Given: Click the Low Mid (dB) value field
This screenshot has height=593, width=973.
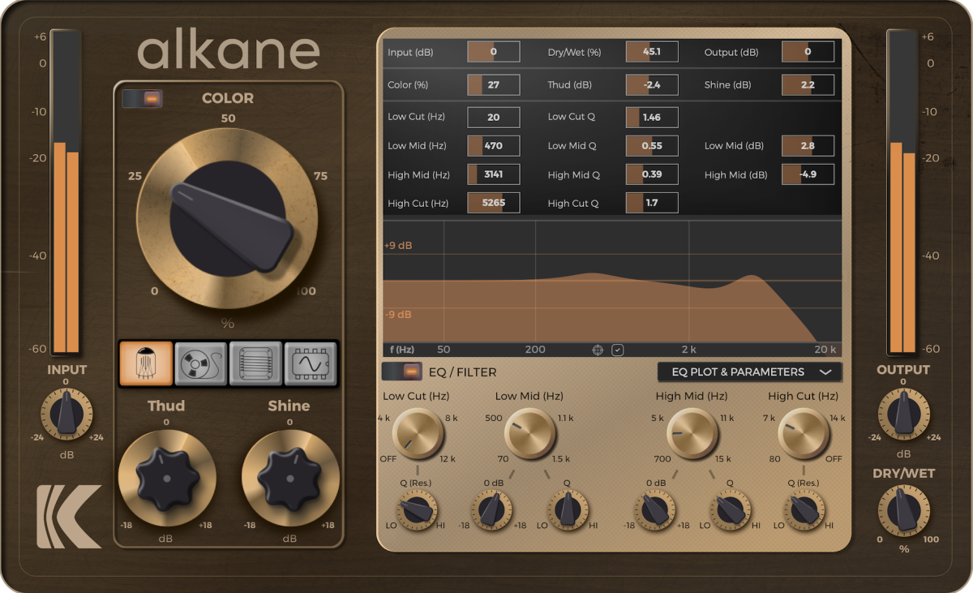Looking at the screenshot, I should (808, 146).
